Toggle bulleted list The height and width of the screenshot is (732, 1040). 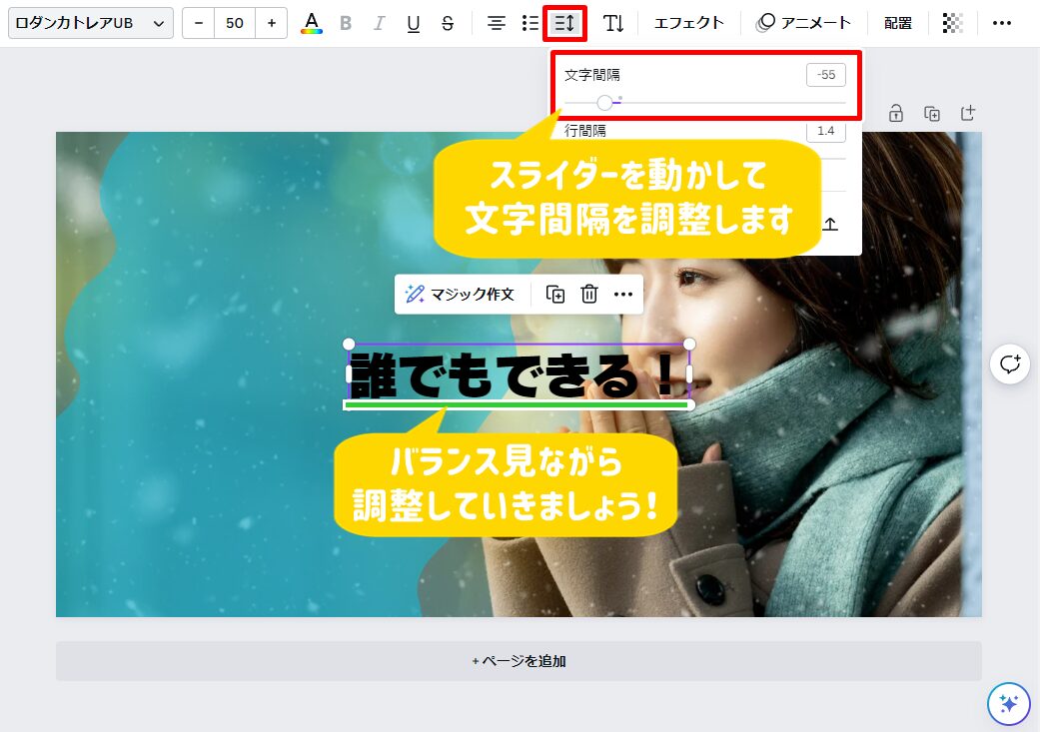pyautogui.click(x=529, y=23)
